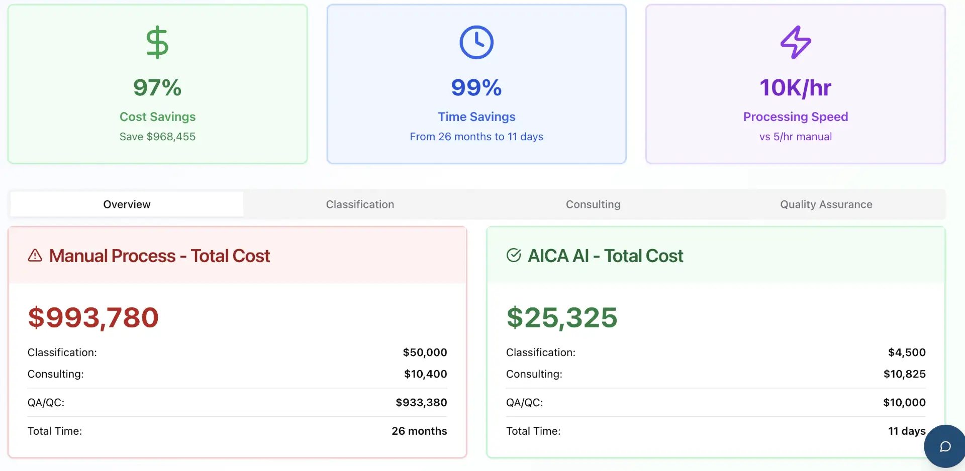Screen dimensions: 965x471
Task: Click the green checkmark circle icon beside AICA AI
Action: coord(513,256)
